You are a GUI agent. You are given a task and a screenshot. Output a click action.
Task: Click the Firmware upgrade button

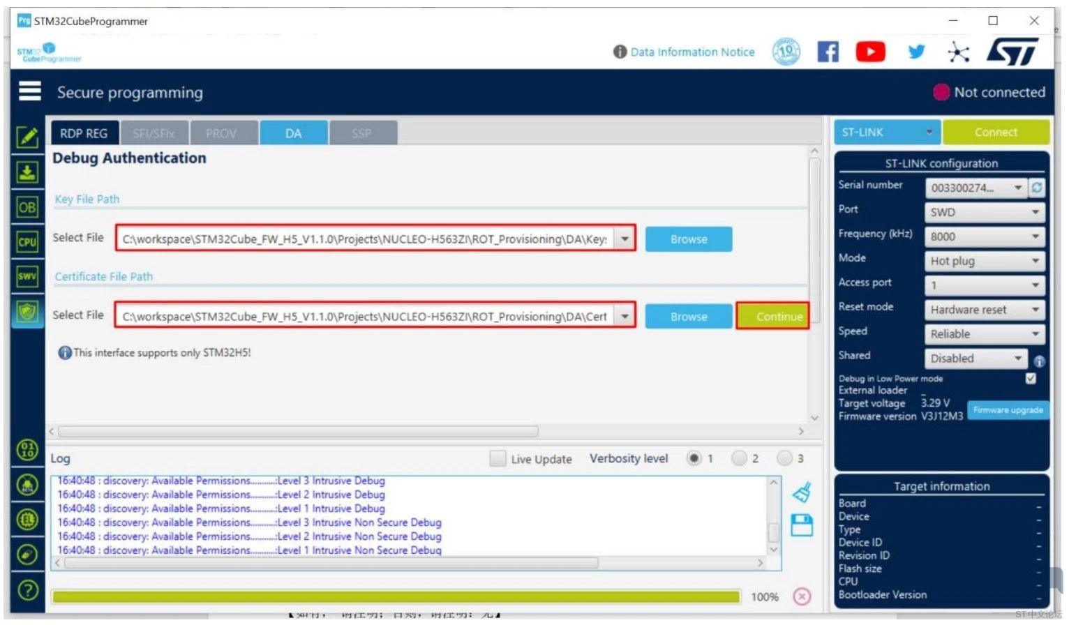pos(1008,410)
